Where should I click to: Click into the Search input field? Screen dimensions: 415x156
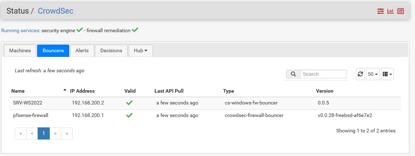[323, 74]
